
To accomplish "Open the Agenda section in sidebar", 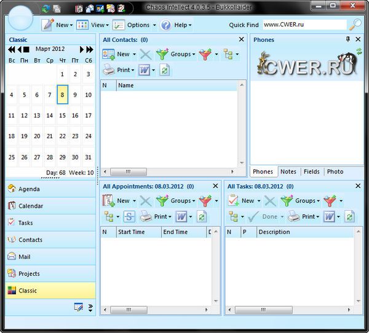I will point(29,189).
